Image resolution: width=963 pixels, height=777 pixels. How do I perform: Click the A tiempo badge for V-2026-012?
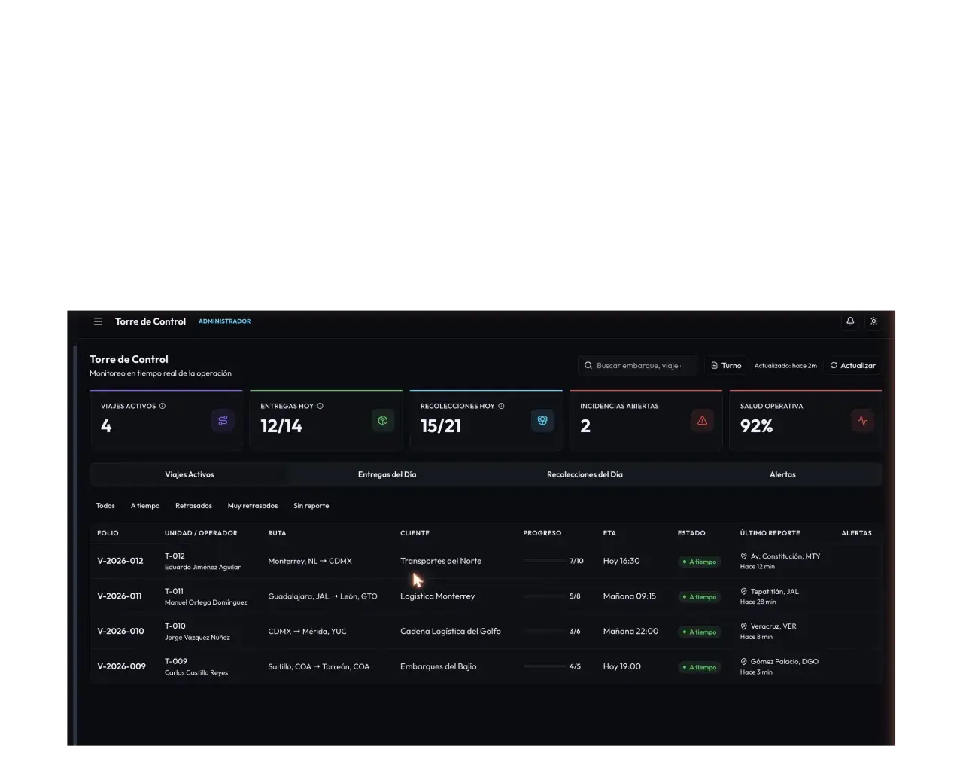700,562
